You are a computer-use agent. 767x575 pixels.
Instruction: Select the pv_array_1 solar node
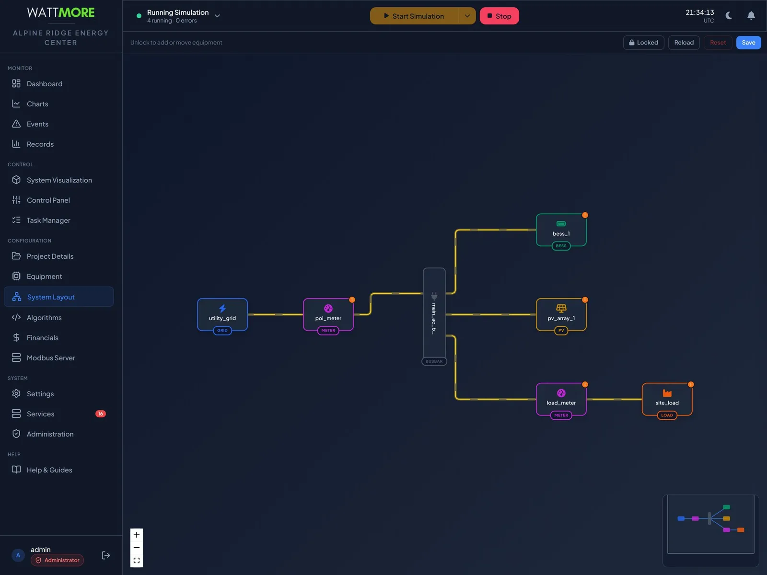[561, 315]
